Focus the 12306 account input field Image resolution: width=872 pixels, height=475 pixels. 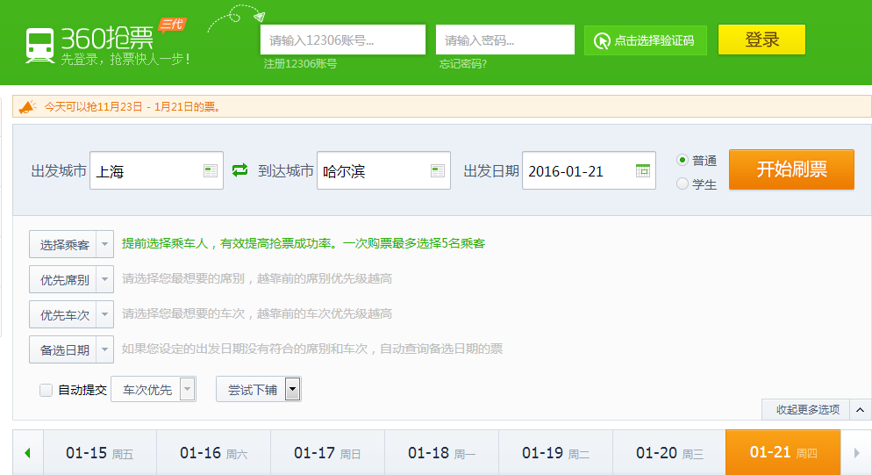(343, 40)
